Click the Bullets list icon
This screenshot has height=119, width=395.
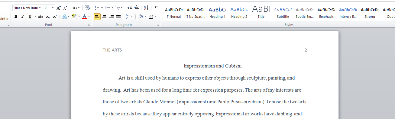click(x=97, y=8)
